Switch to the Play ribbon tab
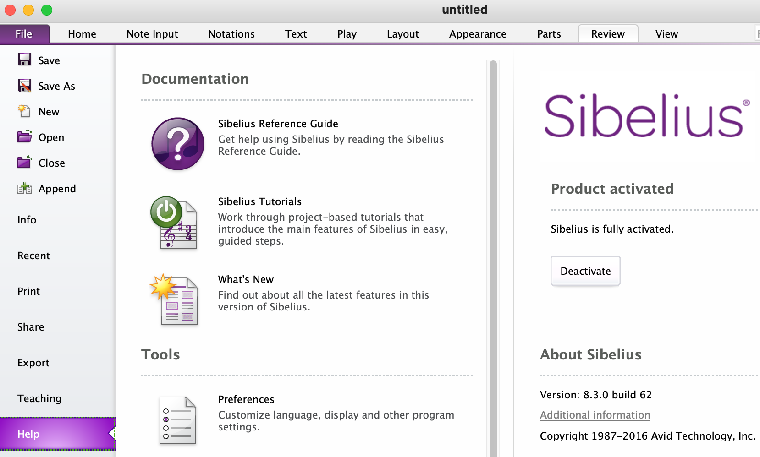Image resolution: width=760 pixels, height=457 pixels. (347, 34)
